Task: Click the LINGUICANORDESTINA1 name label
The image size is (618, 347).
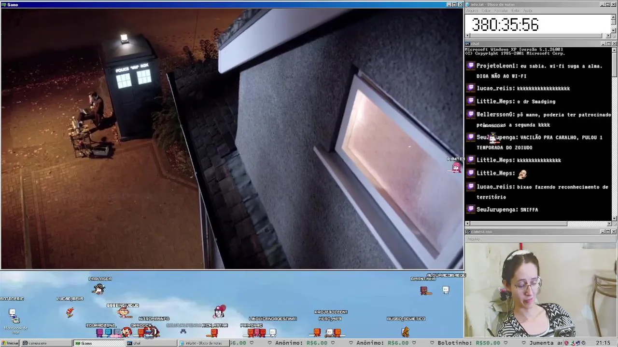Action: coord(273,319)
